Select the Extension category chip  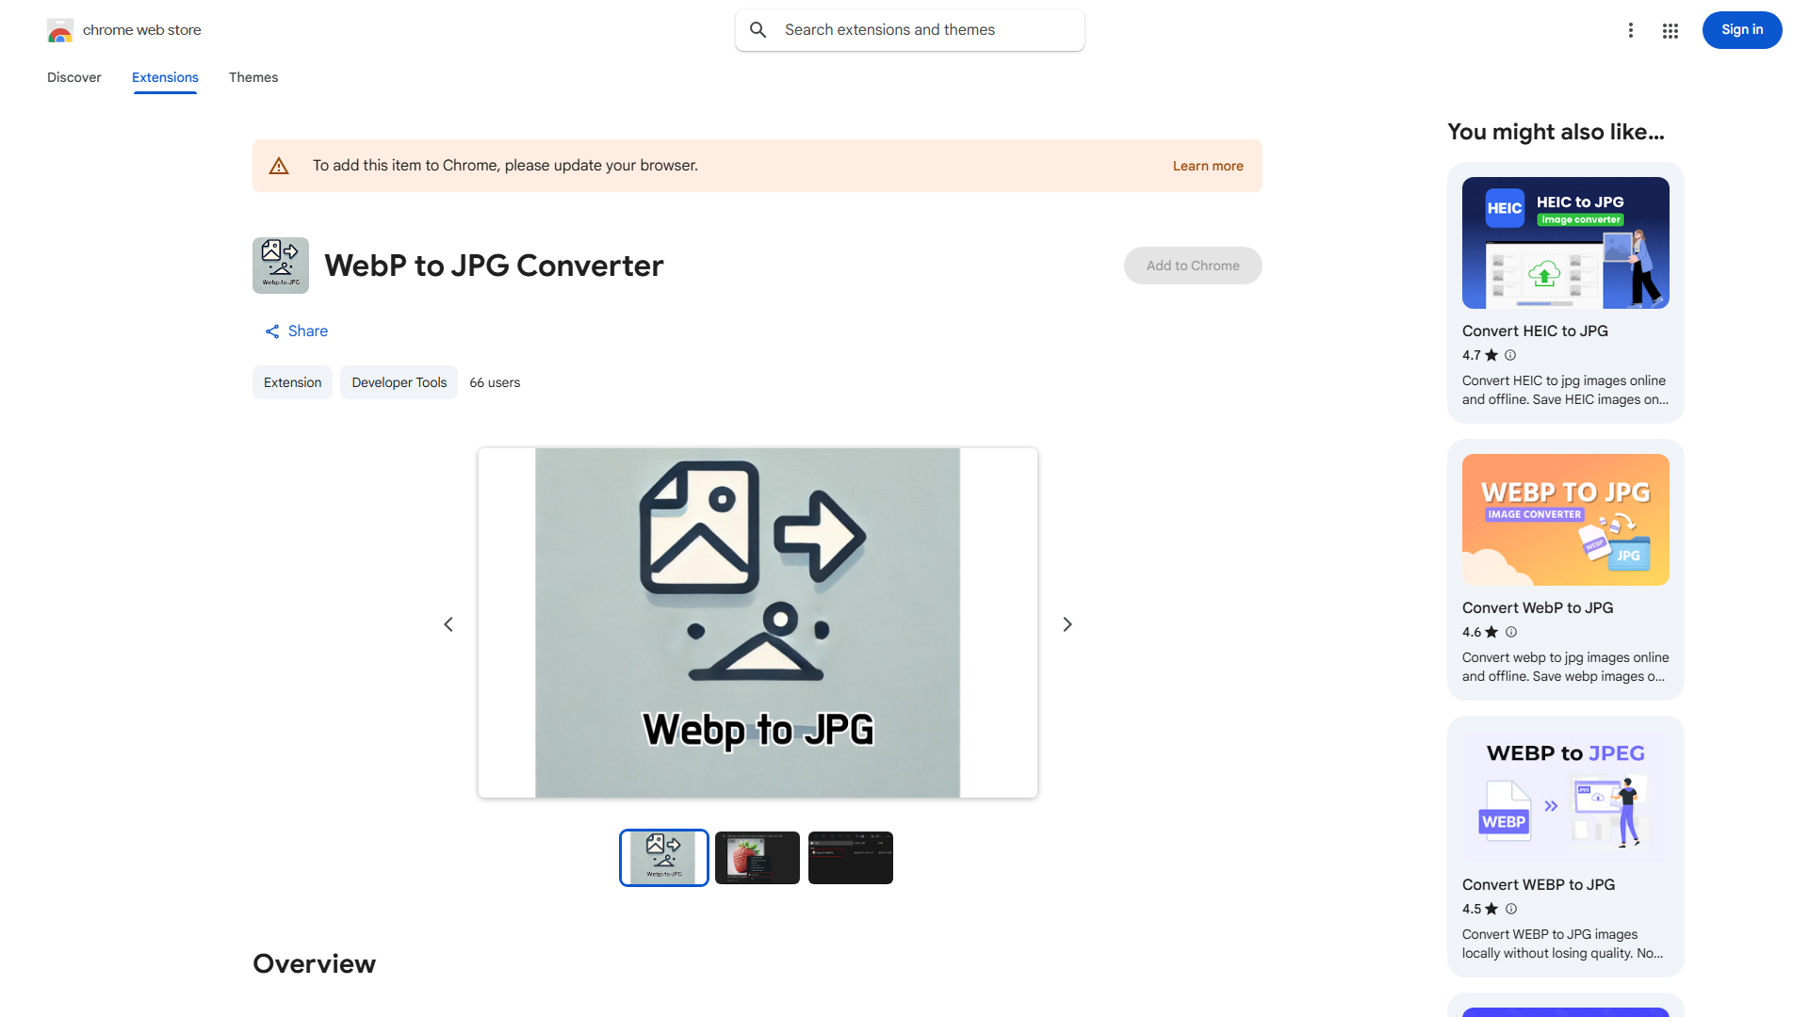pyautogui.click(x=292, y=382)
